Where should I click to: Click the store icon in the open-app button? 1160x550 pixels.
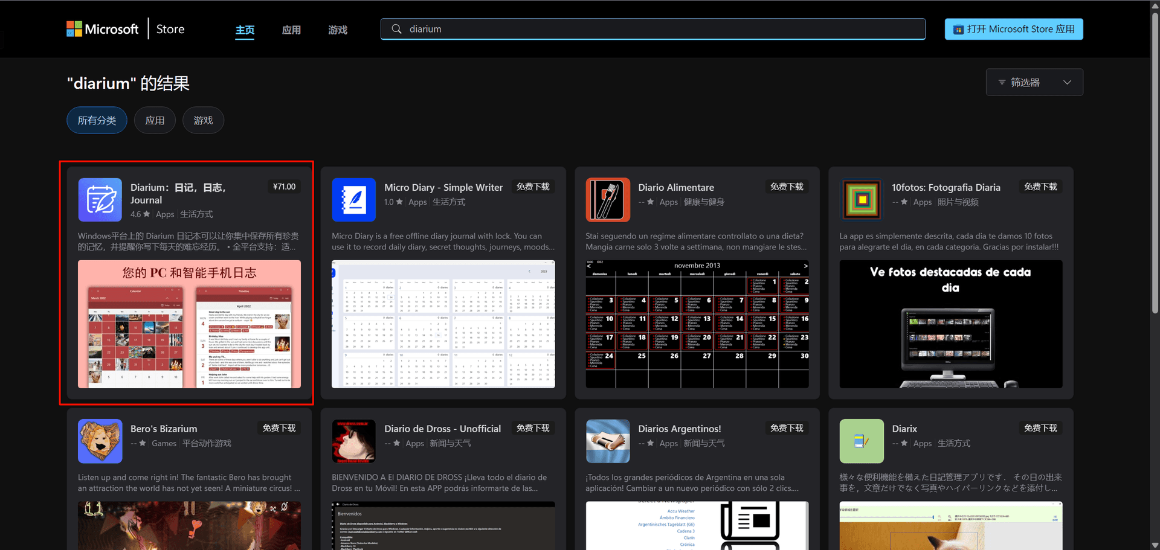(958, 30)
